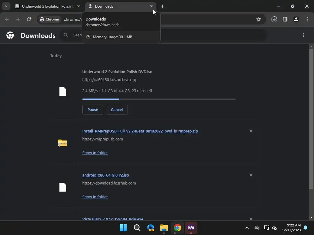314x235 pixels.
Task: Open Windows taskbar Search
Action: [137, 228]
